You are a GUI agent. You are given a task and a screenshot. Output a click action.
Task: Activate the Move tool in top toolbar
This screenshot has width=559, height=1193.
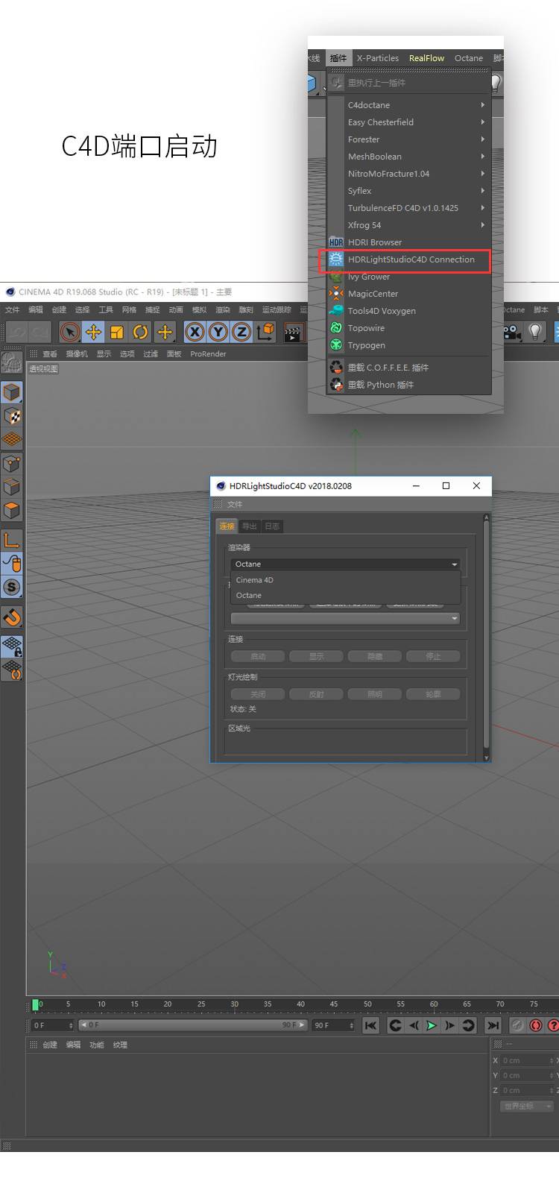tap(93, 332)
